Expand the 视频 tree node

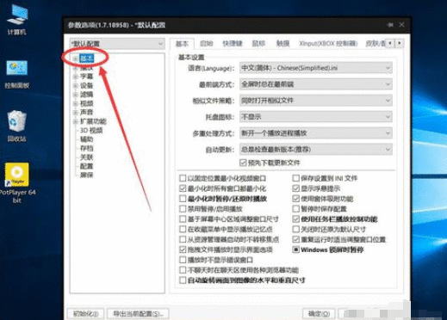[x=75, y=103]
